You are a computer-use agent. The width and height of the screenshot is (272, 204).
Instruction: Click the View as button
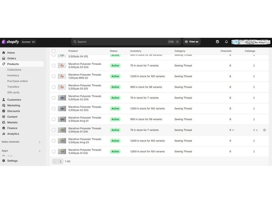tap(191, 42)
